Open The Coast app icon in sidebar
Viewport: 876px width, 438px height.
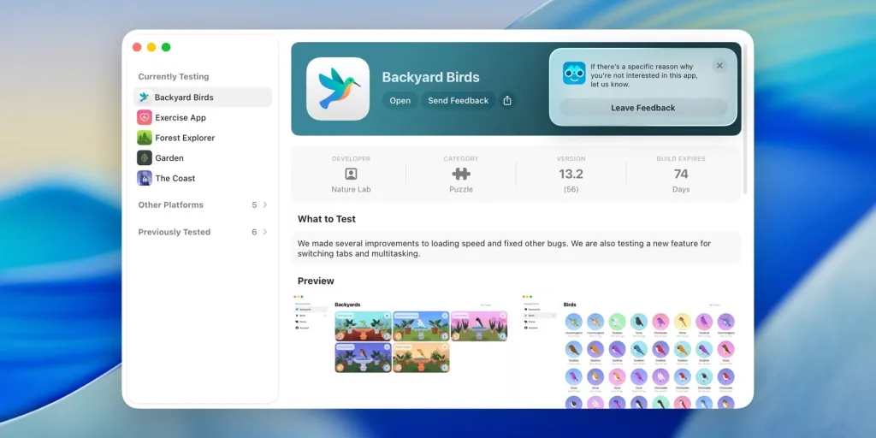click(x=145, y=178)
